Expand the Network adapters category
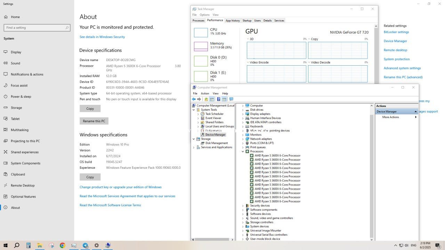This screenshot has height=250, width=445. click(x=243, y=139)
